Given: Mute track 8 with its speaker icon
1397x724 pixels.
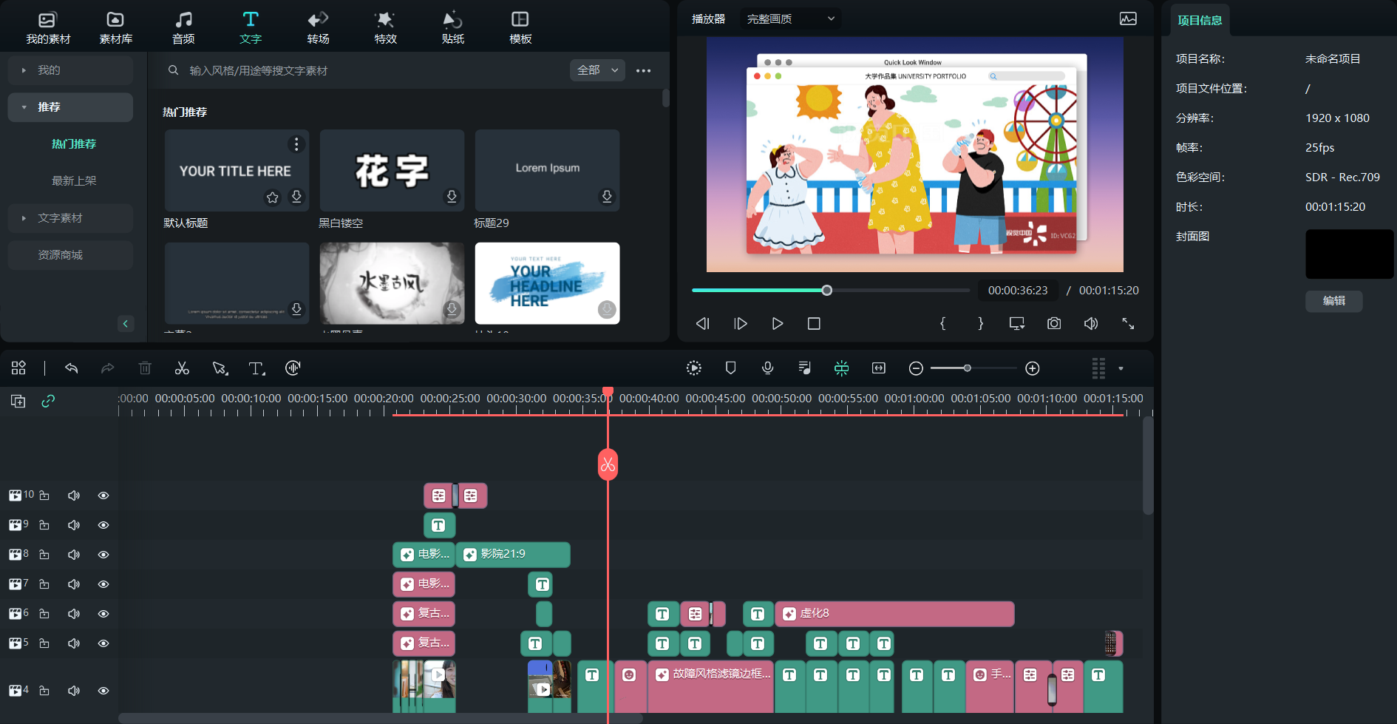Looking at the screenshot, I should [73, 554].
